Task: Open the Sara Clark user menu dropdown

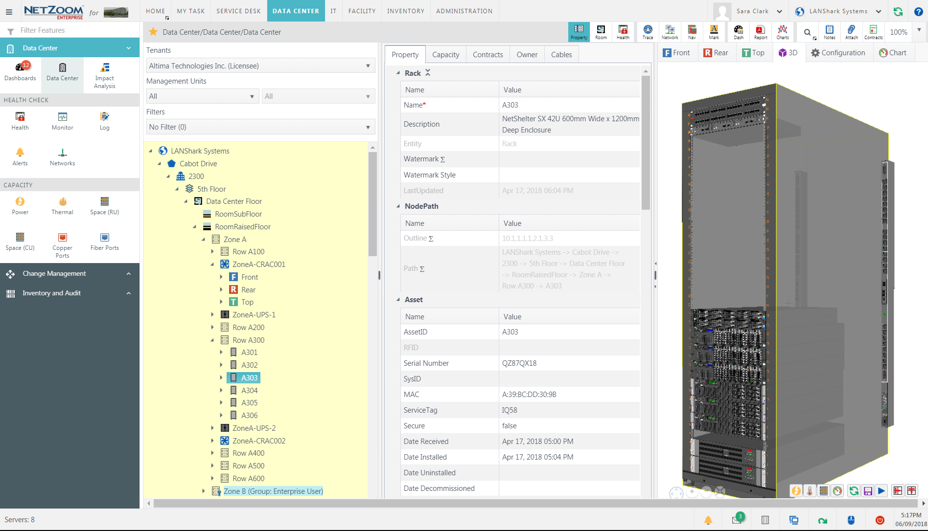Action: click(x=759, y=11)
